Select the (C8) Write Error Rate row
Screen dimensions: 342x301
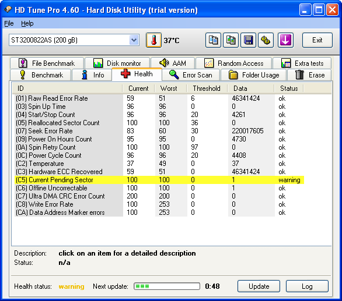tap(159, 204)
